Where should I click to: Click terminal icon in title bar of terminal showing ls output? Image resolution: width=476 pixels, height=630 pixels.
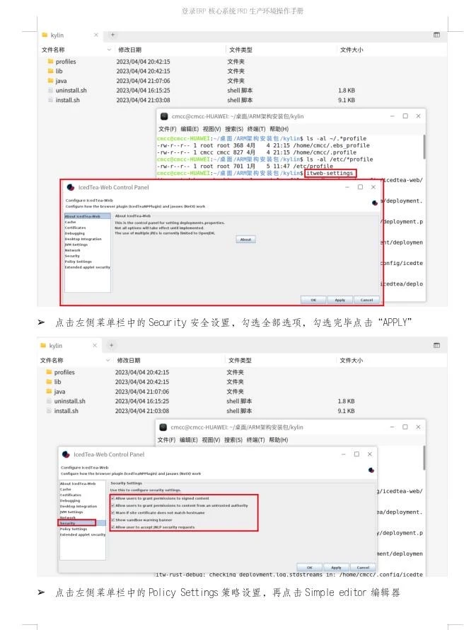pyautogui.click(x=164, y=116)
